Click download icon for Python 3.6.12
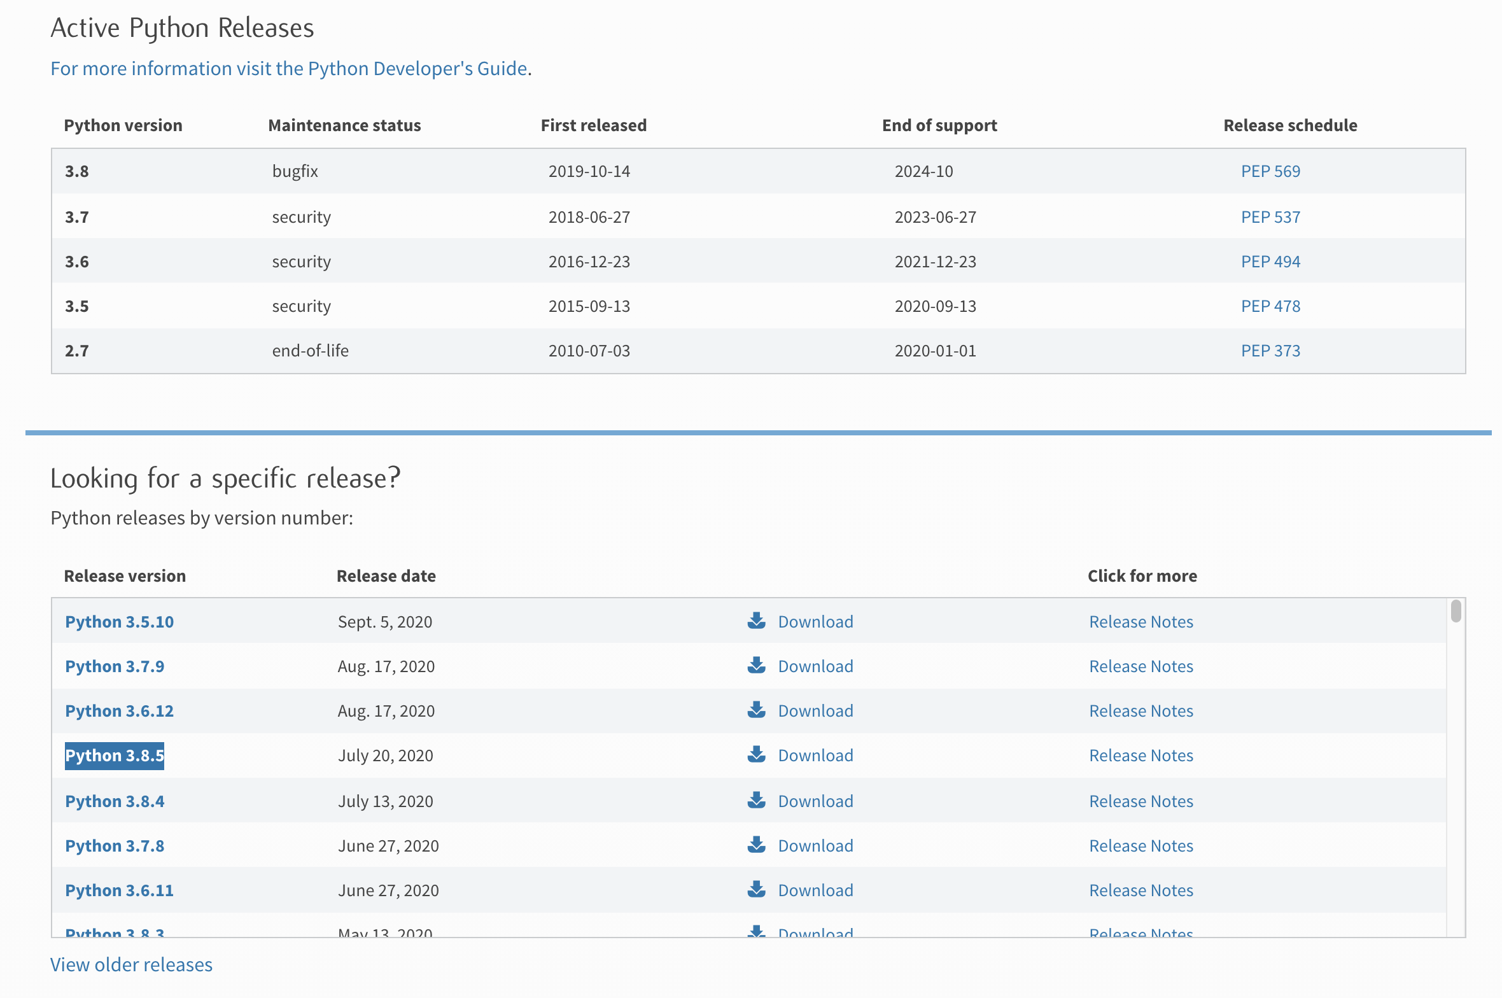Screen dimensions: 1502x998 coord(756,710)
